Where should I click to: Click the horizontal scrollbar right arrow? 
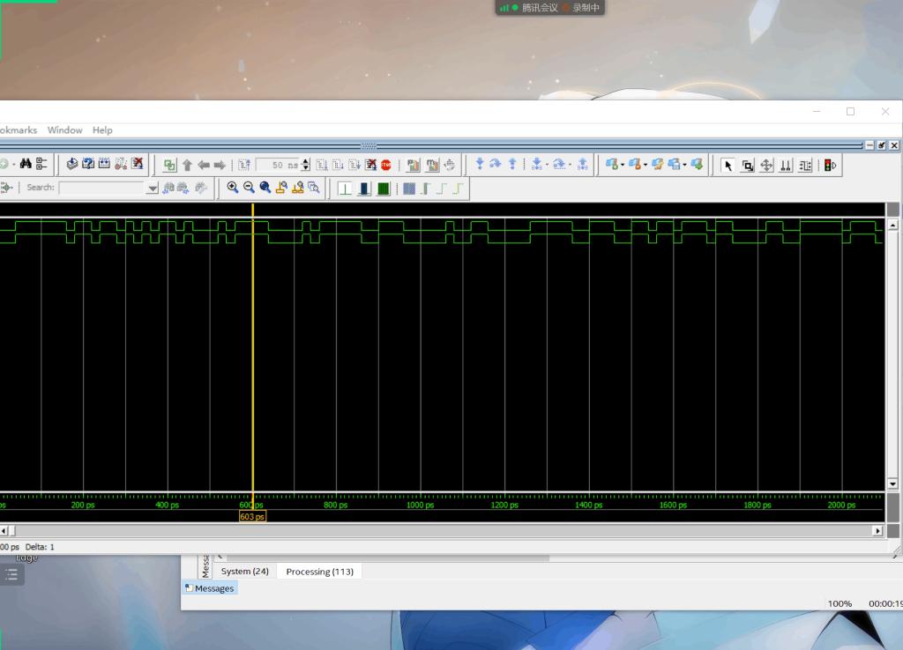coord(877,531)
